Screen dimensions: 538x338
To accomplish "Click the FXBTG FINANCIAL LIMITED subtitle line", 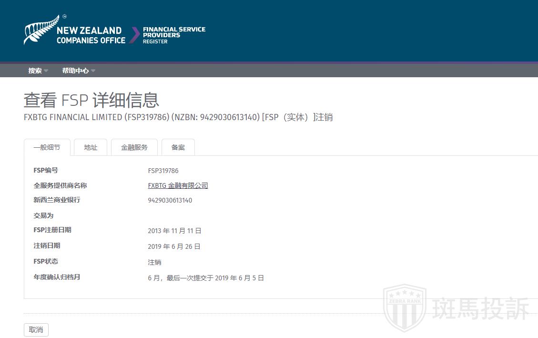I will 178,117.
